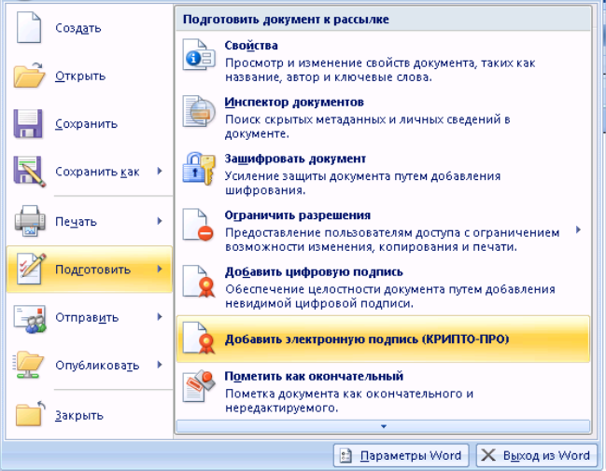Click description Пометка документа как окончательного
The image size is (606, 471).
pyautogui.click(x=349, y=400)
